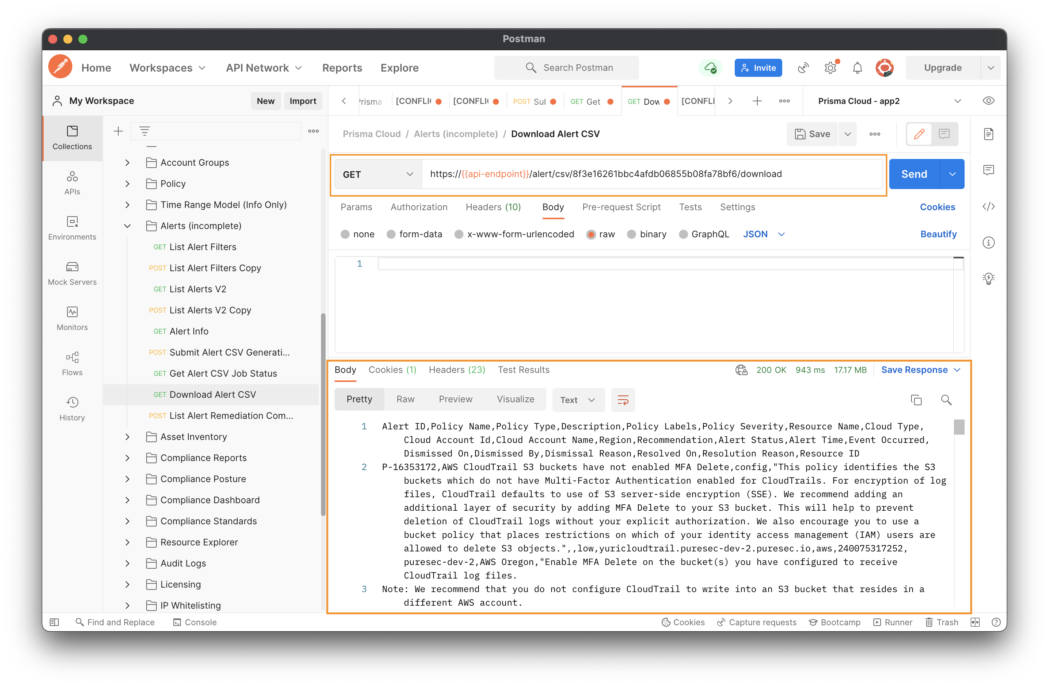Open the request documentation icon

click(989, 134)
